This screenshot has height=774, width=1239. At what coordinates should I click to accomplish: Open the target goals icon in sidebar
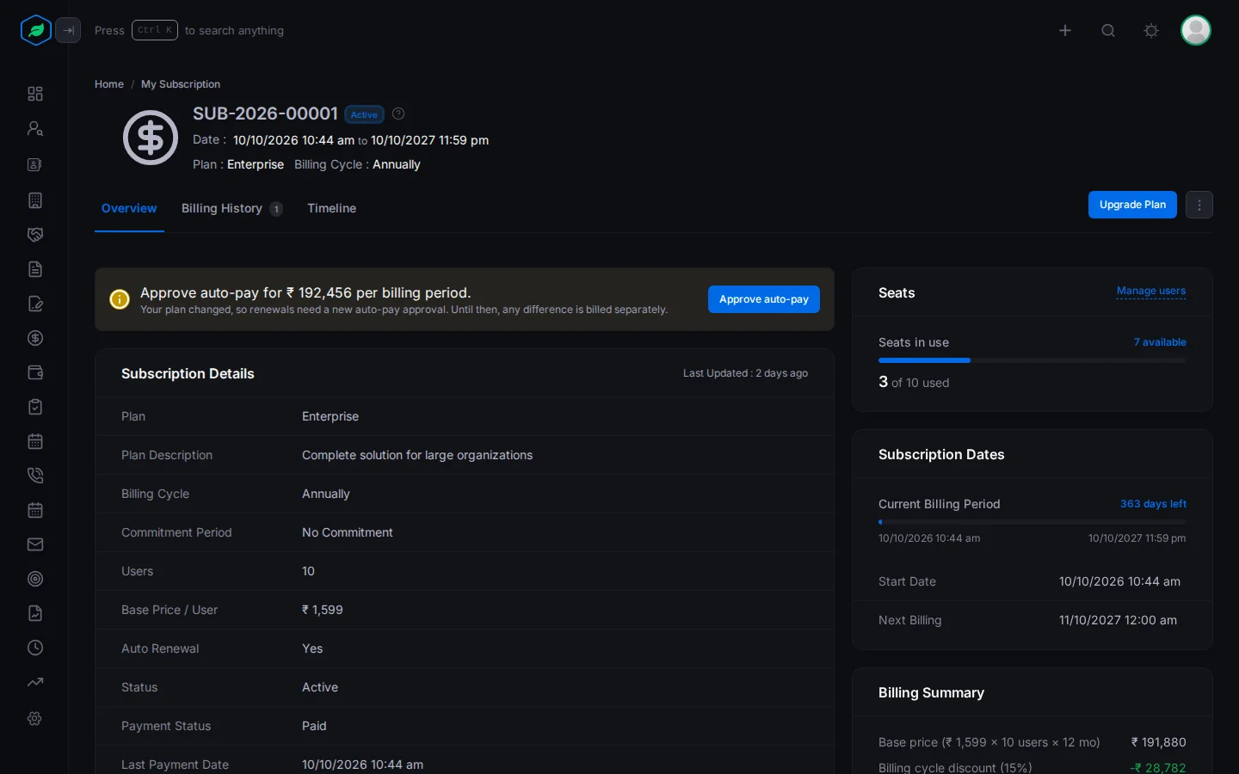[x=35, y=579]
